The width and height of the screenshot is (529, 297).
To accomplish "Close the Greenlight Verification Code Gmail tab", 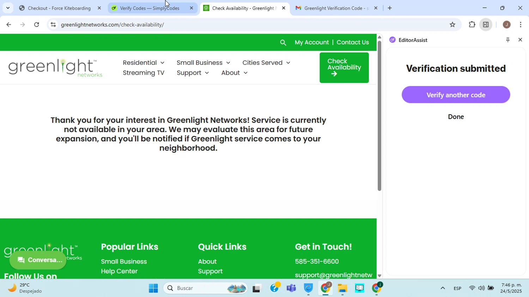I will click(376, 8).
